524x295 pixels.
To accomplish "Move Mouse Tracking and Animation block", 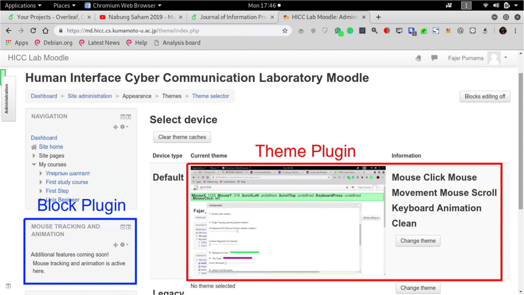I will pos(116,245).
